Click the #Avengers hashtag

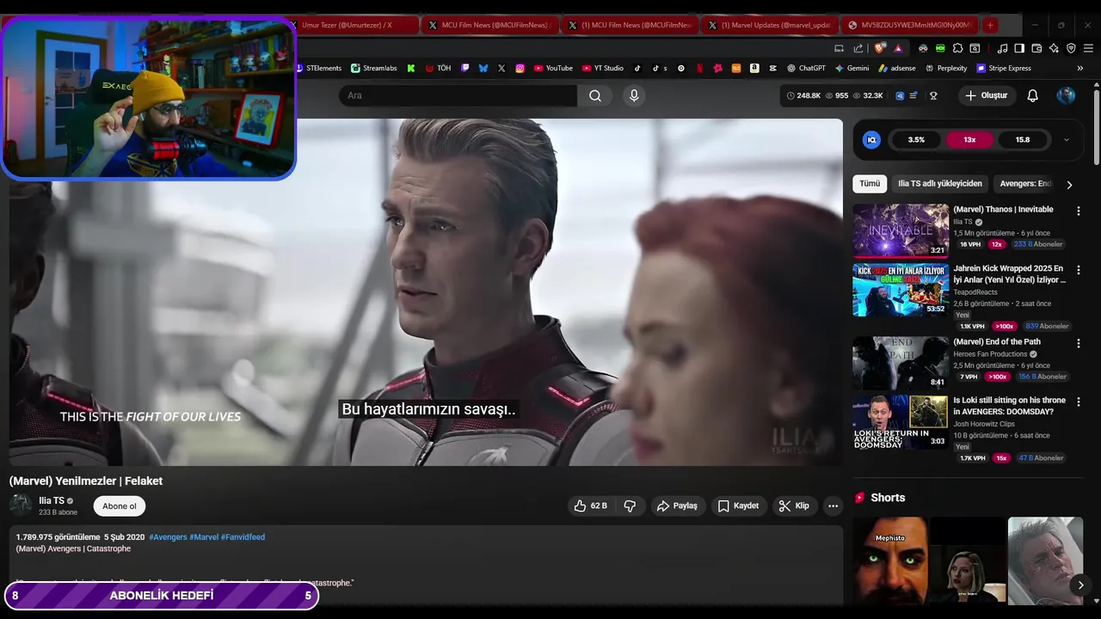(x=168, y=536)
